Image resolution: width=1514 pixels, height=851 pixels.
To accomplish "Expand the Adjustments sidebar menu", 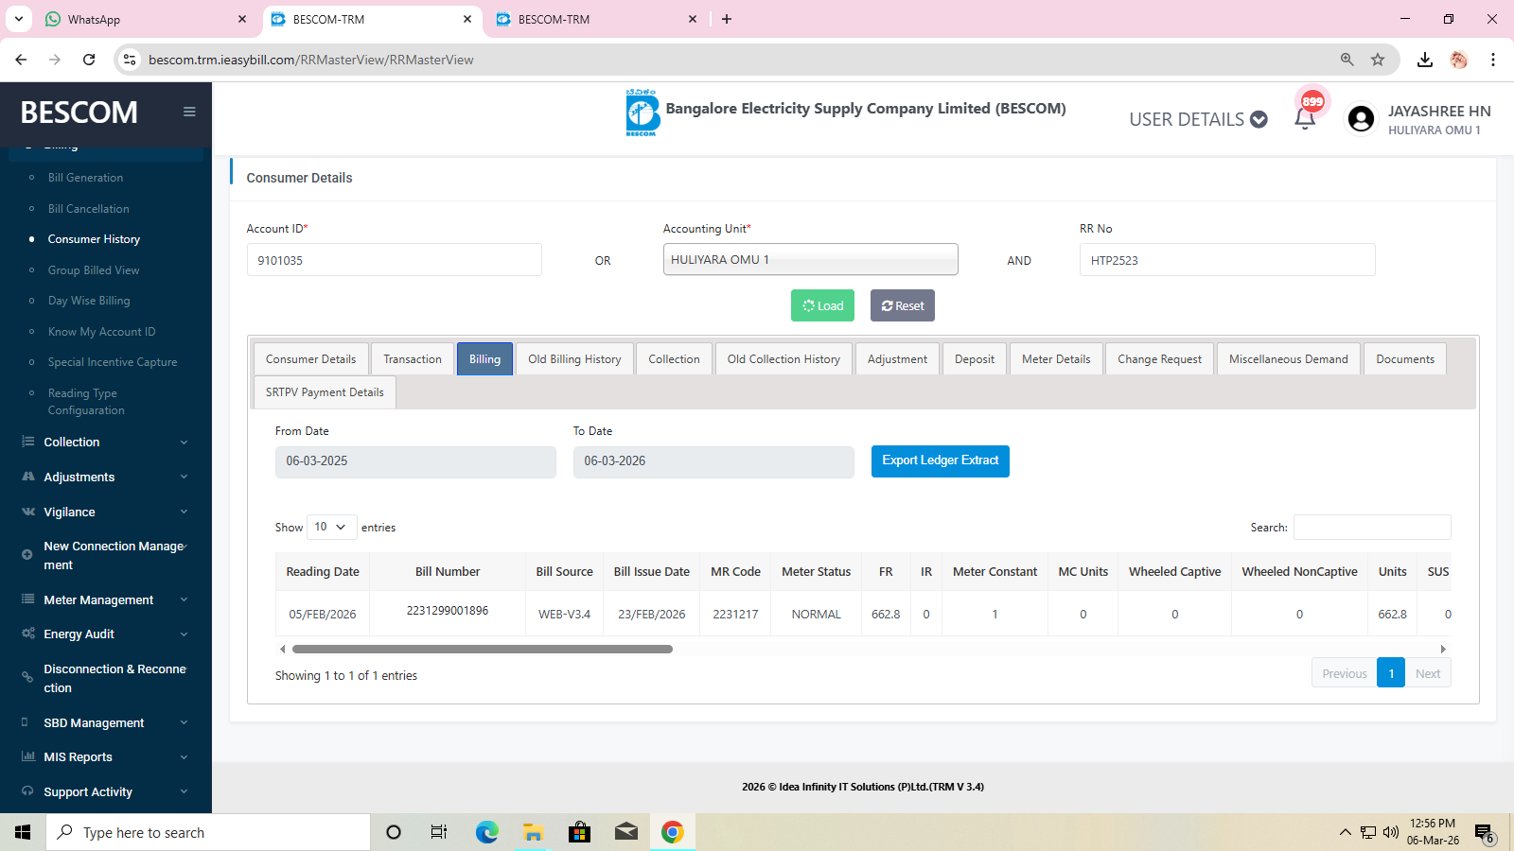I will pos(106,477).
